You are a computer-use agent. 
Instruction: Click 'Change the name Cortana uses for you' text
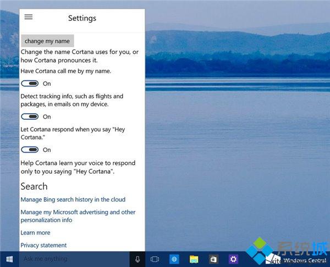(80, 56)
